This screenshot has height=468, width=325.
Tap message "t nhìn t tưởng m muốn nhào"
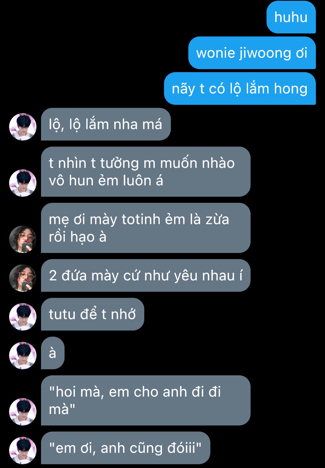146,172
